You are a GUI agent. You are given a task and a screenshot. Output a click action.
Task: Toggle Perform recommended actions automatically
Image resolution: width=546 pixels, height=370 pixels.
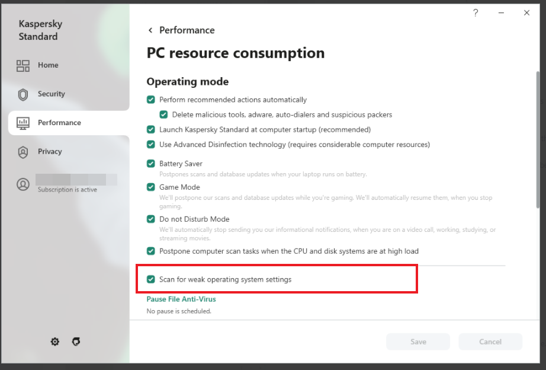(x=151, y=100)
